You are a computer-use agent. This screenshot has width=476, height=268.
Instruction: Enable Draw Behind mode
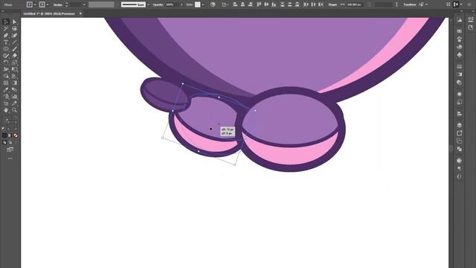click(10, 142)
